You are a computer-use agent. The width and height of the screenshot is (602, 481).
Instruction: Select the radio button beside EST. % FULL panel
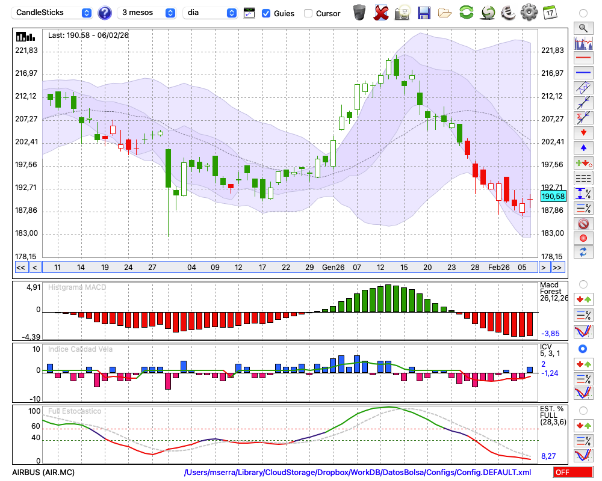point(583,410)
